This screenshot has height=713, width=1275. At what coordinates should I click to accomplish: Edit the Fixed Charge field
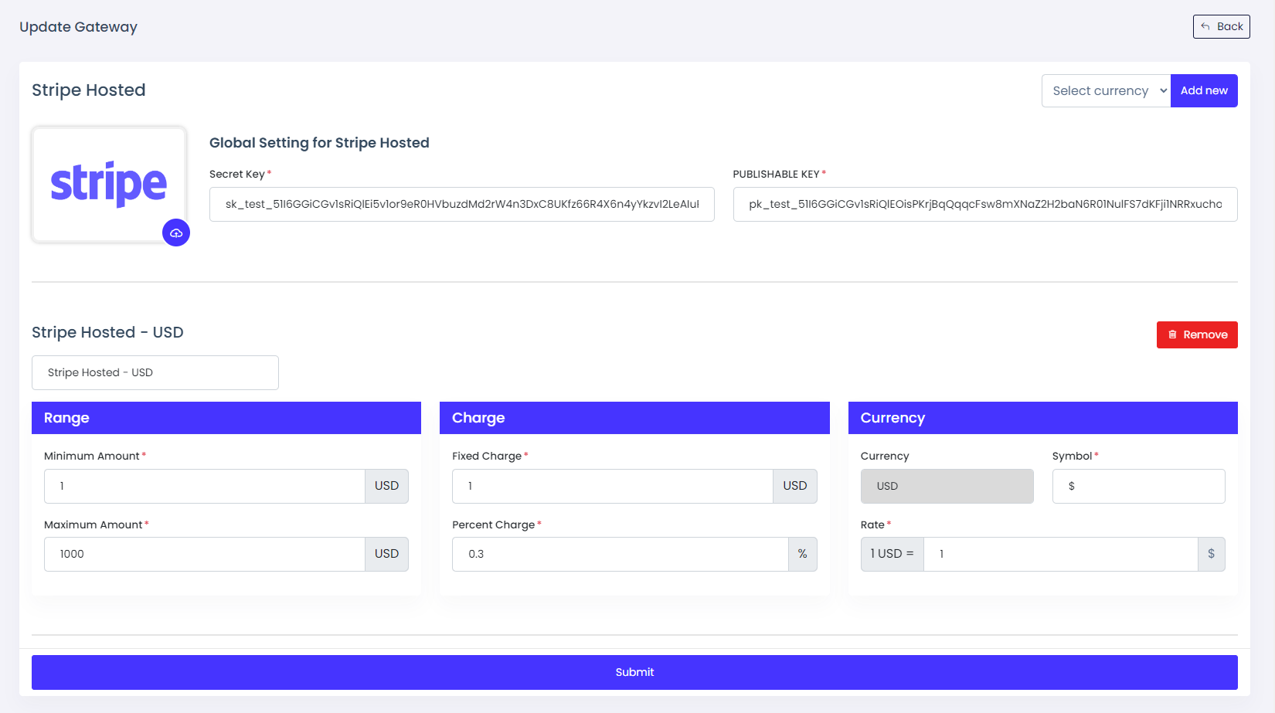(x=612, y=486)
